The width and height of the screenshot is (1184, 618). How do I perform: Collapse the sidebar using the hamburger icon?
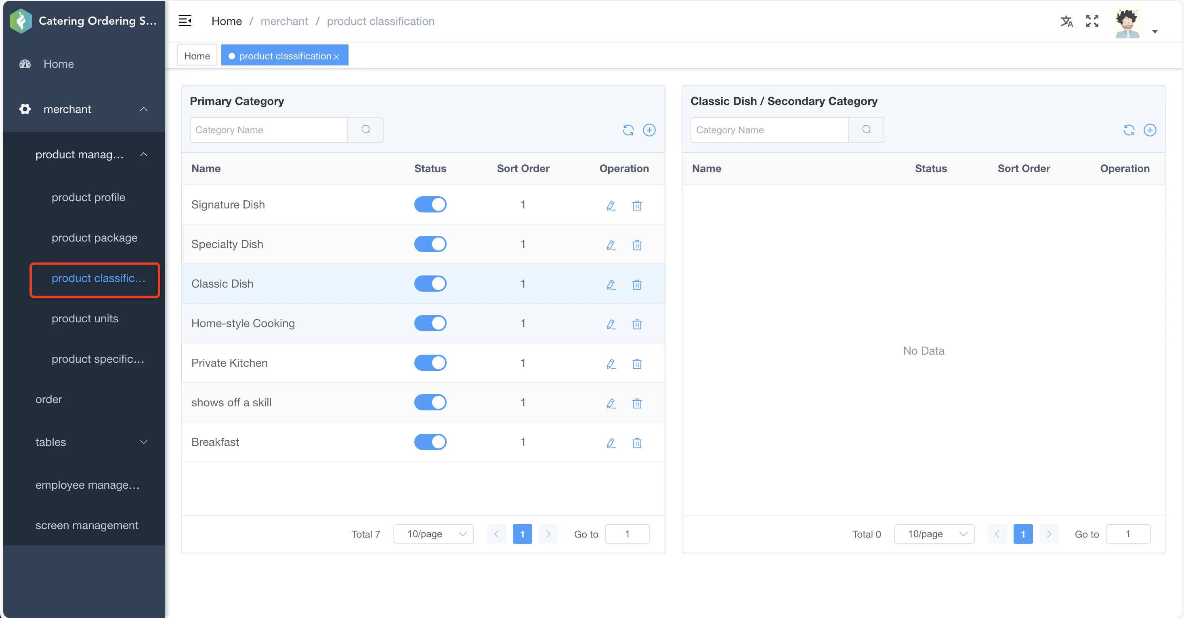point(185,21)
